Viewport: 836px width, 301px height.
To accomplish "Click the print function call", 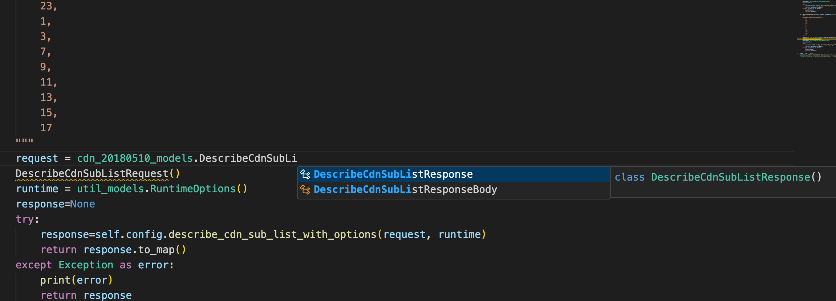I will (55, 280).
